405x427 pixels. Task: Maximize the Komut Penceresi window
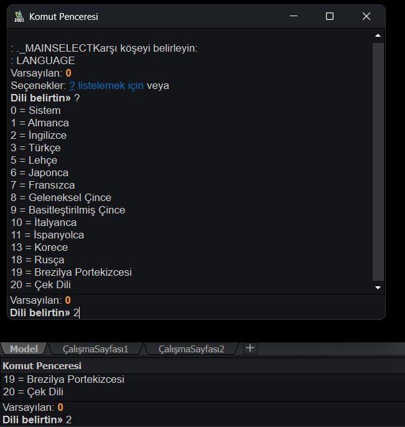(330, 17)
